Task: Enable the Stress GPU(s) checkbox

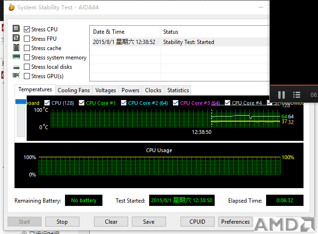Action: click(27, 76)
